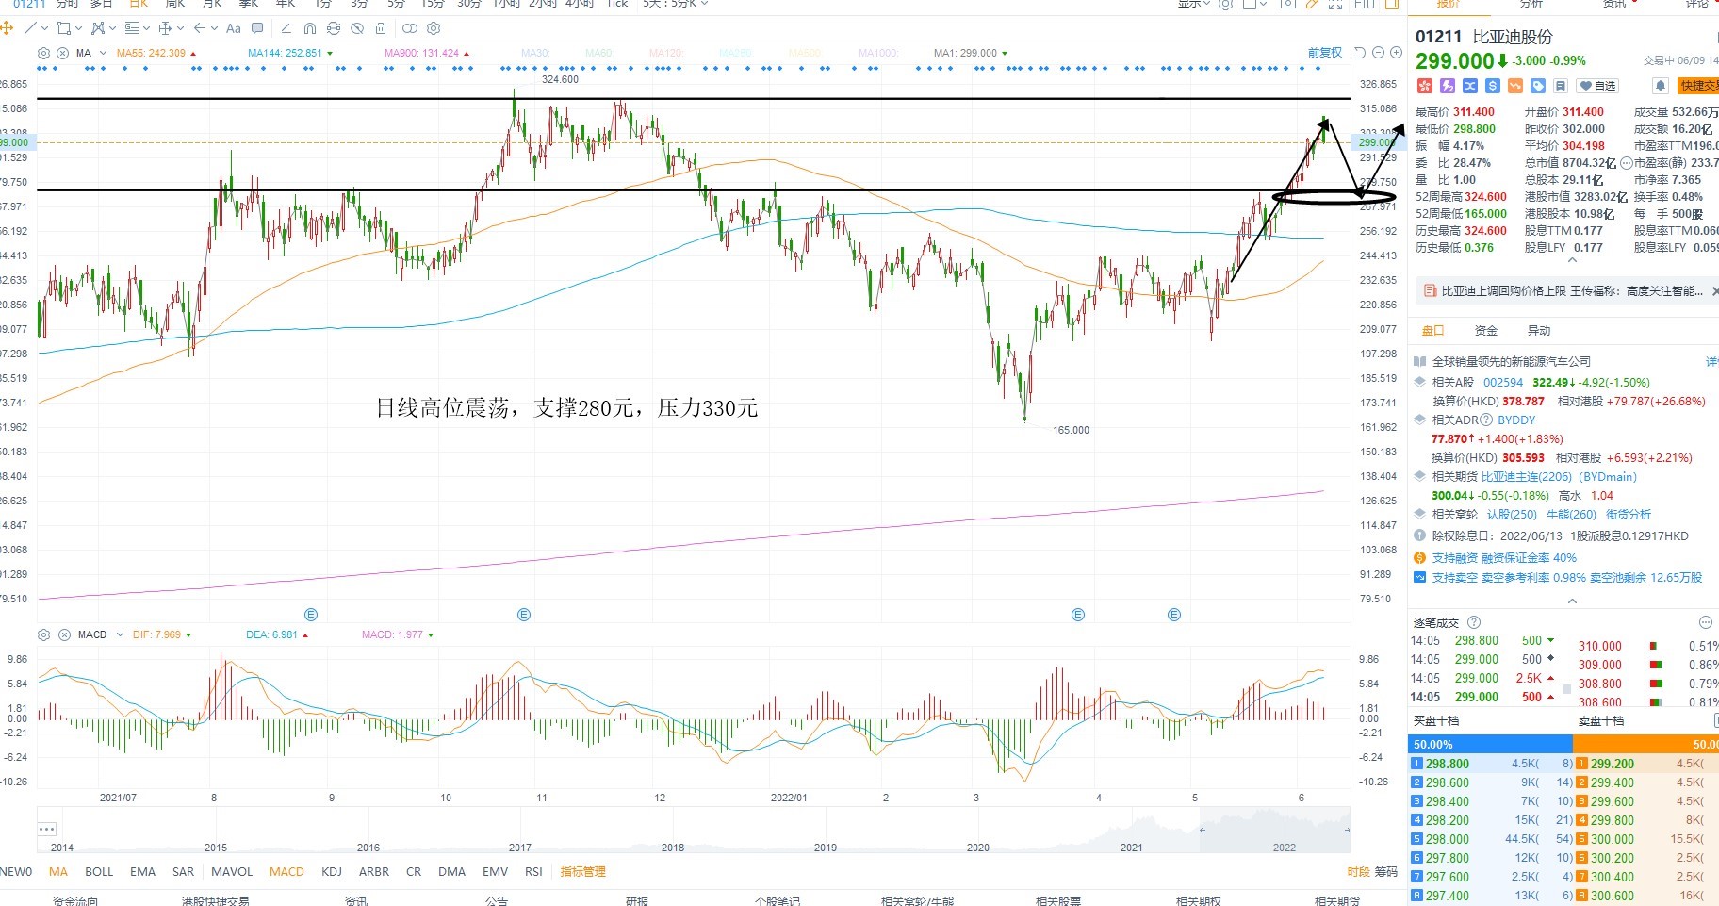Open the MA indicator name dropdown
Image resolution: width=1719 pixels, height=906 pixels.
(x=103, y=53)
